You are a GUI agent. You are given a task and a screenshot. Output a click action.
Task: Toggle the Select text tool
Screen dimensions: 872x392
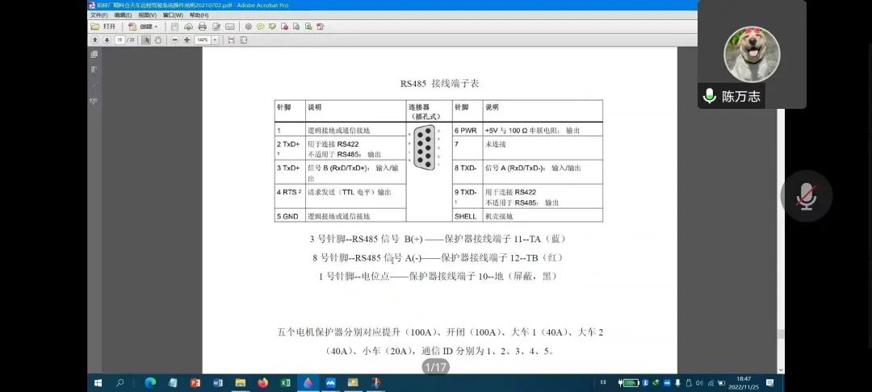tap(147, 40)
